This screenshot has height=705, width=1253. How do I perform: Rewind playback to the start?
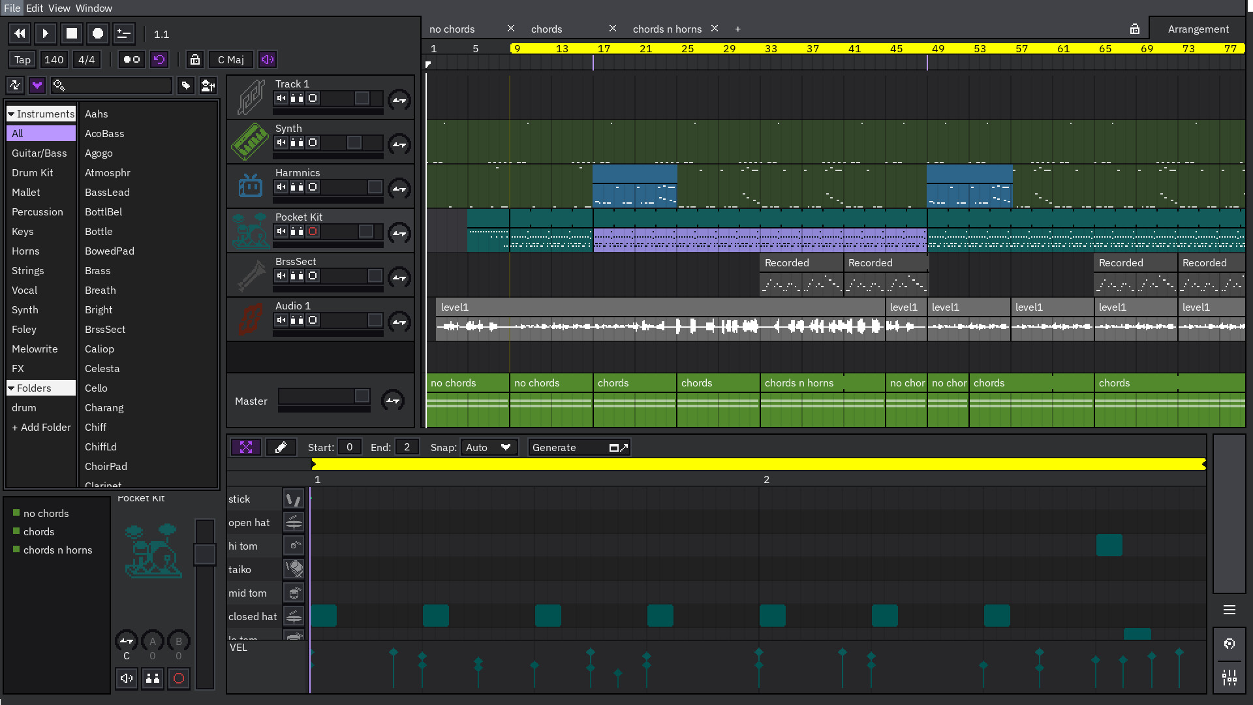(20, 33)
